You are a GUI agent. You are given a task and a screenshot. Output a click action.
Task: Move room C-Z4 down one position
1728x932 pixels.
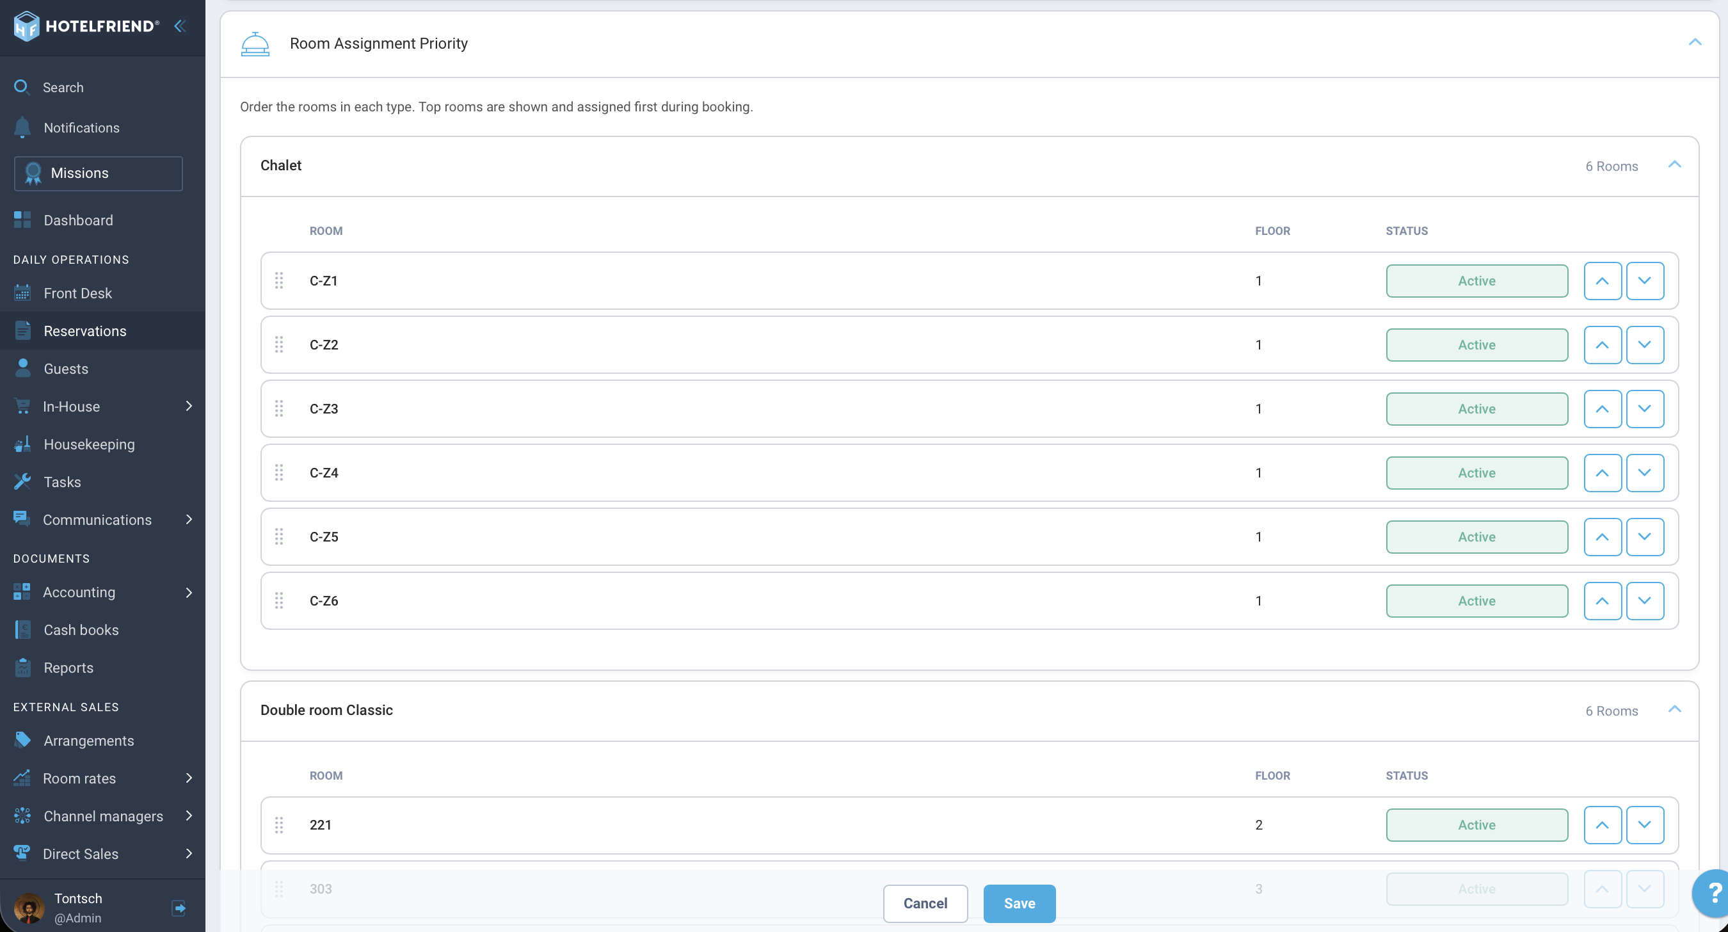(1645, 472)
